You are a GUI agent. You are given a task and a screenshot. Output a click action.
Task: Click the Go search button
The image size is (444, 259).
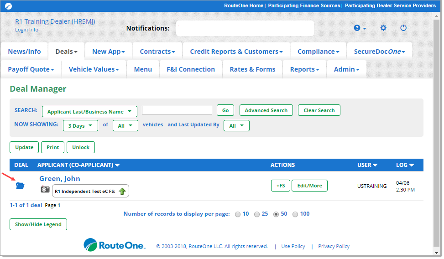(x=225, y=110)
